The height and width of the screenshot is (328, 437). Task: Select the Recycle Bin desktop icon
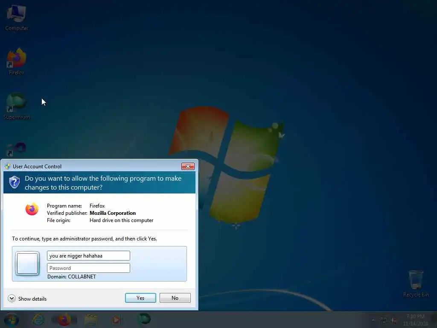pos(416,284)
